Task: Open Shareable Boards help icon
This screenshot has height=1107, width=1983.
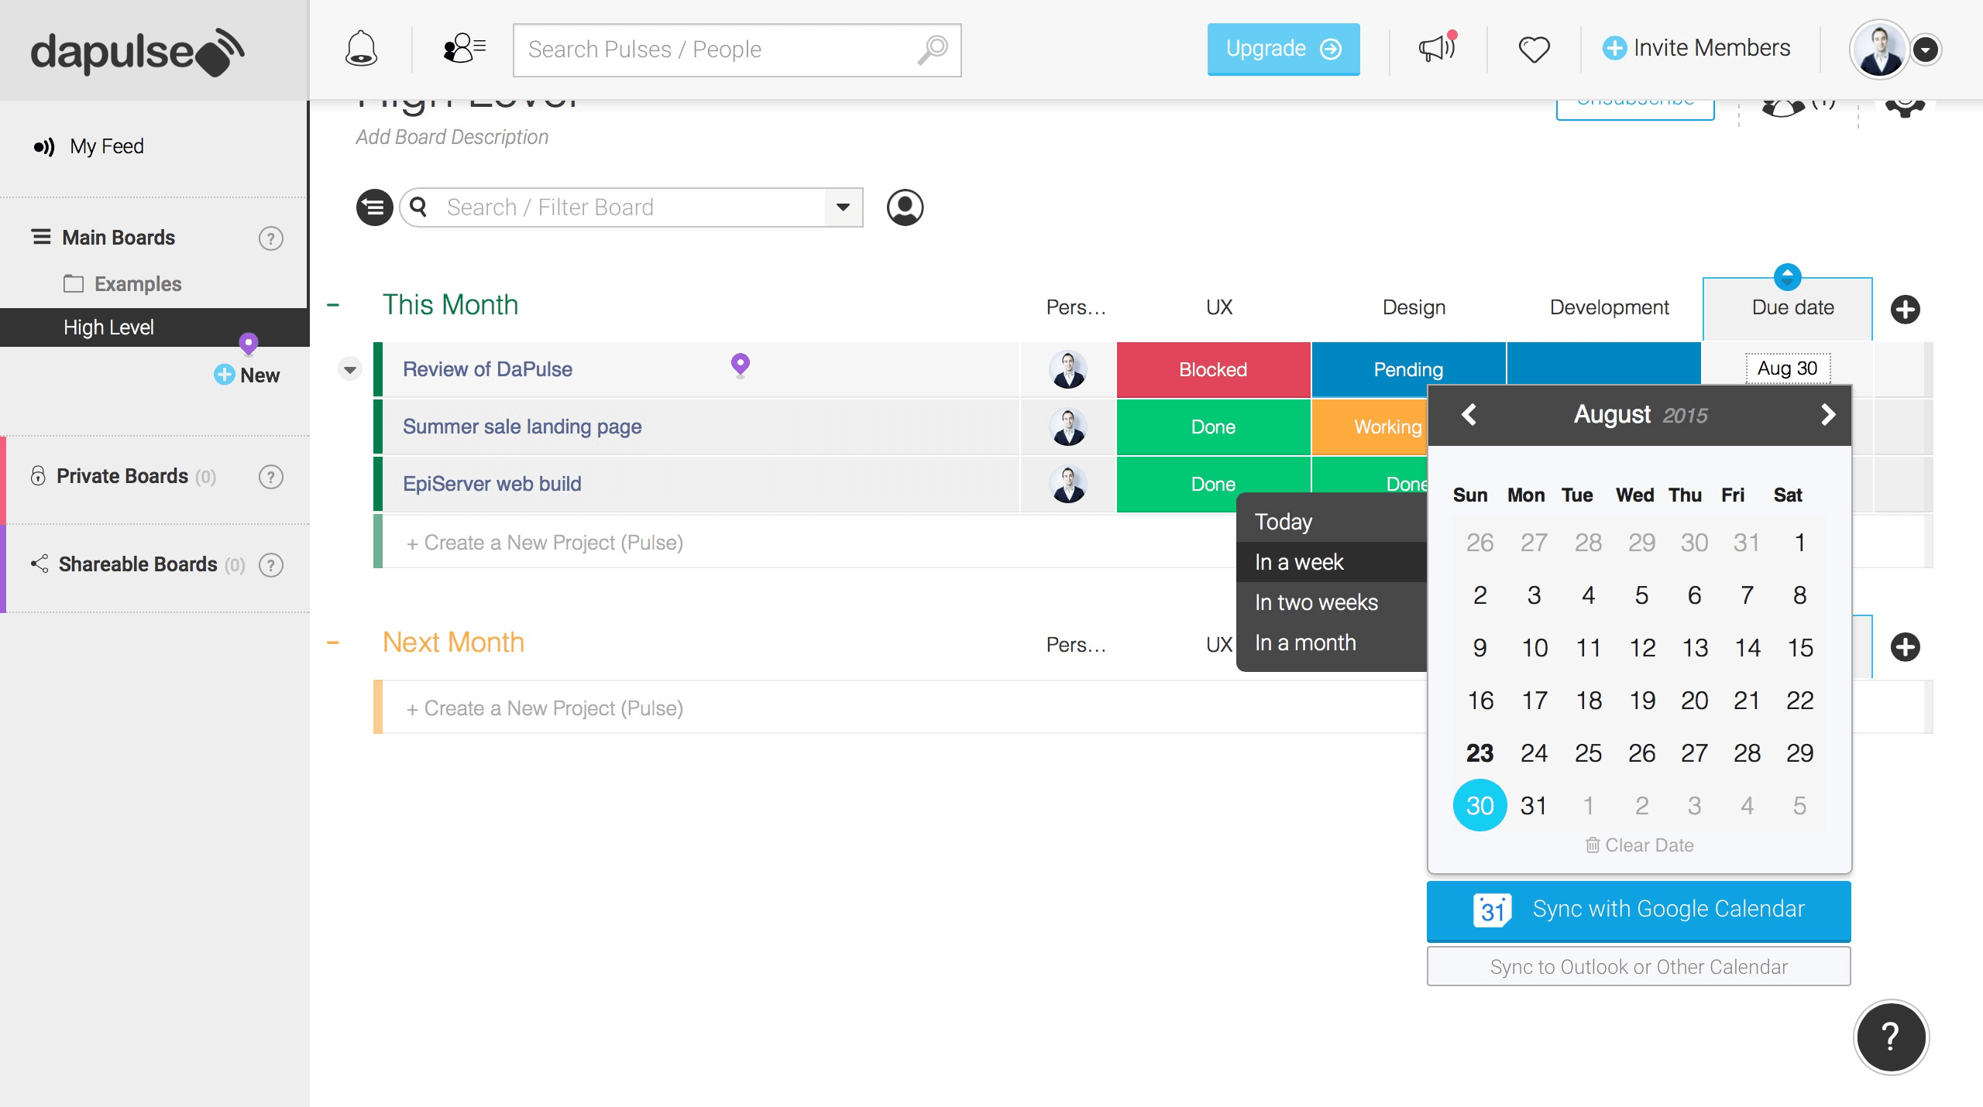Action: 271,565
